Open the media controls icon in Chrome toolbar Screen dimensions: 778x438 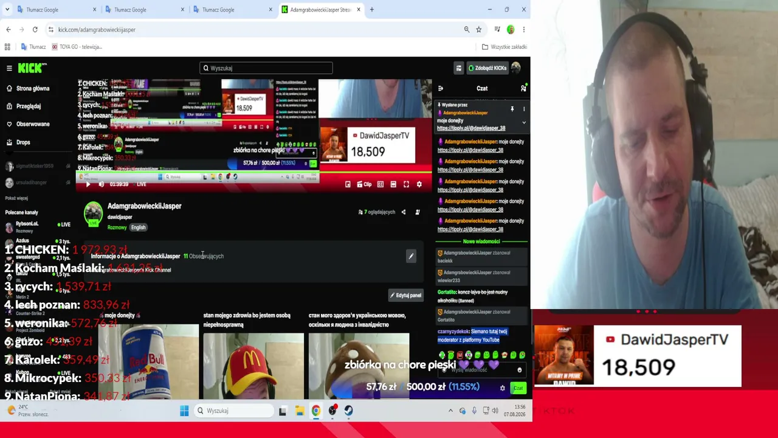[497, 29]
